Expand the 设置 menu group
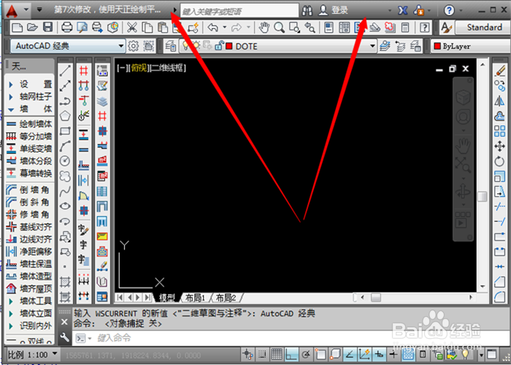 pos(30,84)
